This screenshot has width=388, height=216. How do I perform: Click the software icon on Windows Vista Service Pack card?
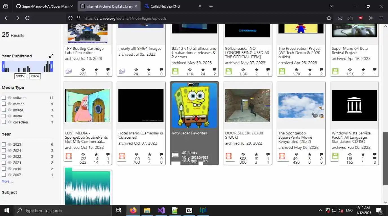pos(335,156)
